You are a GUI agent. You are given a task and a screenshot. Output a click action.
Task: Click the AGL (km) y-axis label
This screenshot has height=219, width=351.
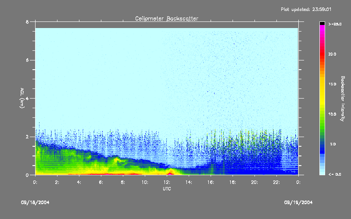point(22,98)
